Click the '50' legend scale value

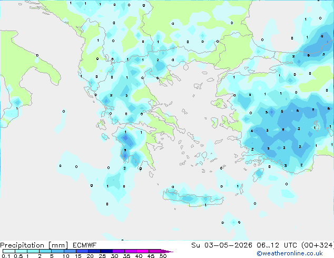point(163,256)
